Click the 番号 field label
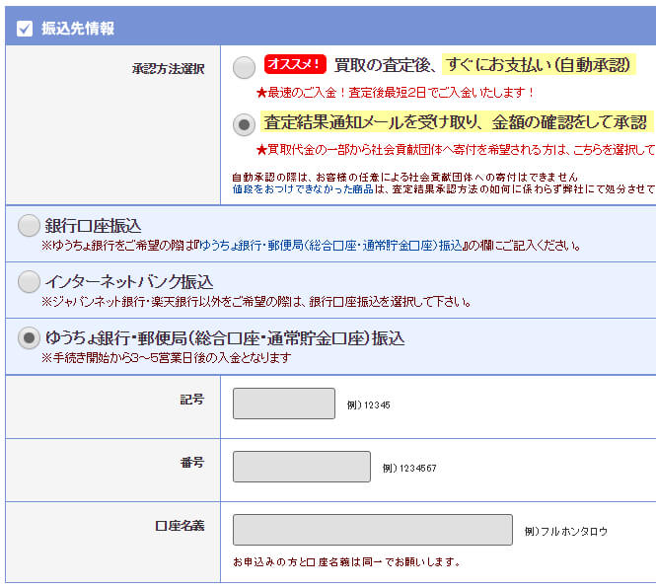Image resolution: width=656 pixels, height=588 pixels. coord(192,463)
